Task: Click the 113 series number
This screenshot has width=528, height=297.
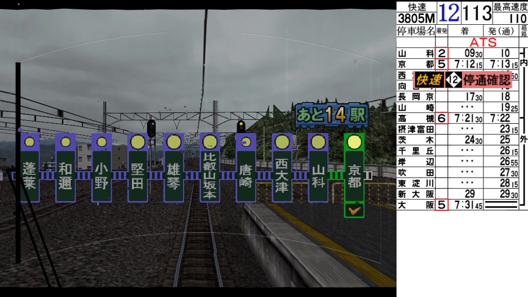Action: (477, 13)
